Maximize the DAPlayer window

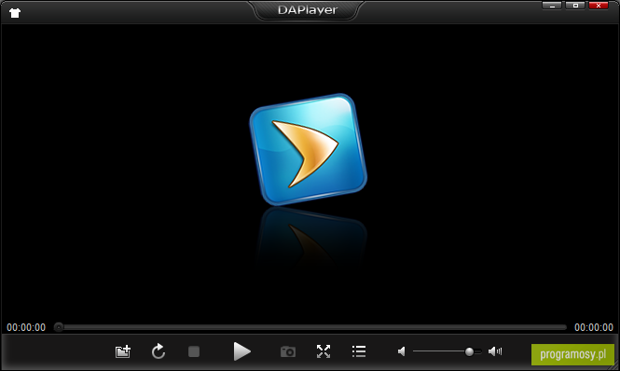[x=575, y=6]
